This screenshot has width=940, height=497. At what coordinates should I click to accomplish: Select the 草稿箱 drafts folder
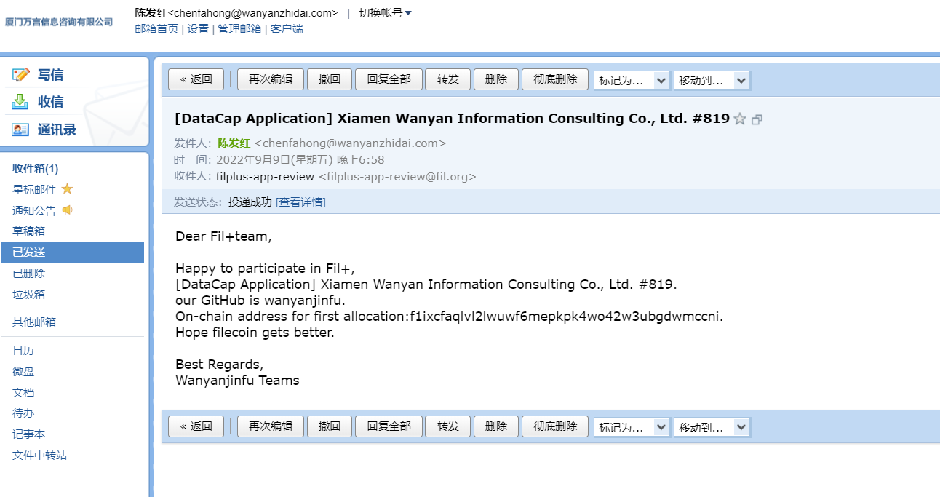(31, 231)
